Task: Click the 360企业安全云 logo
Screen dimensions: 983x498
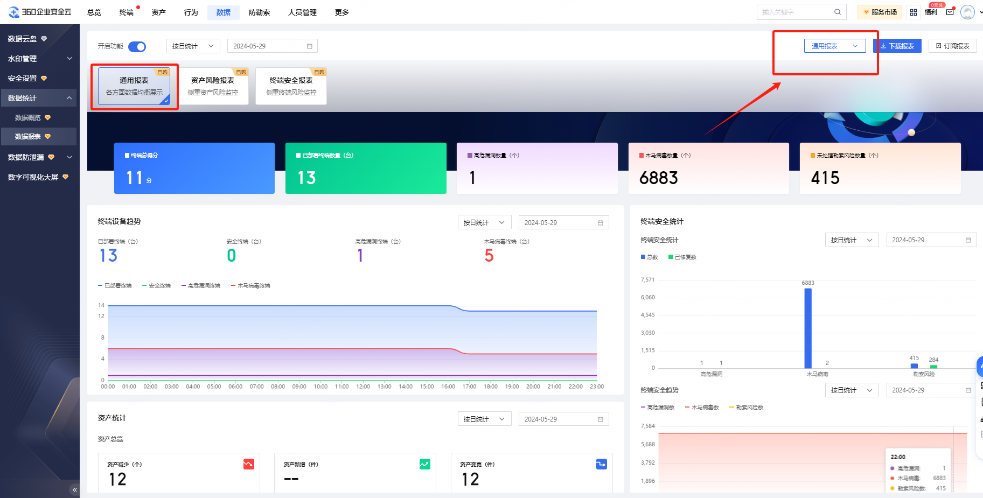Action: click(40, 12)
